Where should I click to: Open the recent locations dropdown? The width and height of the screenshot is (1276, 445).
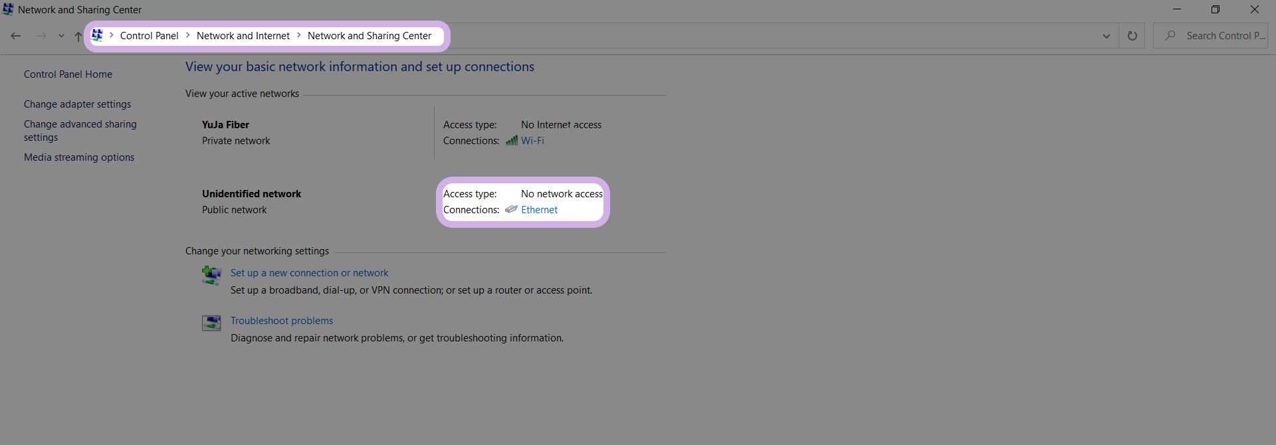coord(61,36)
